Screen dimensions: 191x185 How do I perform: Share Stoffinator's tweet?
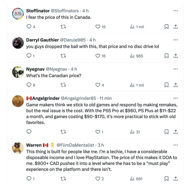point(176,27)
